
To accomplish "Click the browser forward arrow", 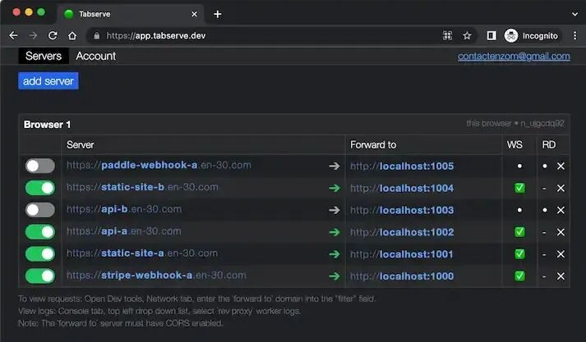I will [x=33, y=35].
